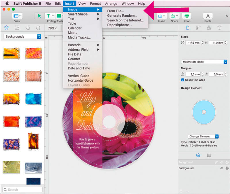Open the geometry ruler inspector tab
Screen dimensions: 230x194
click(198, 28)
